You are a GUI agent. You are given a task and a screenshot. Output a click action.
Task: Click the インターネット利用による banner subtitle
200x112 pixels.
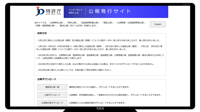(76, 11)
